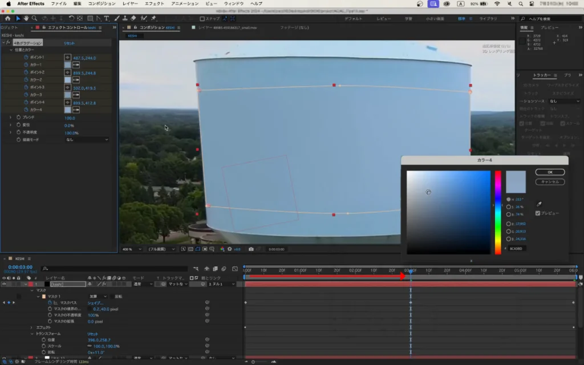
Task: Collapse the 位置とカラー group
Action: 11,50
